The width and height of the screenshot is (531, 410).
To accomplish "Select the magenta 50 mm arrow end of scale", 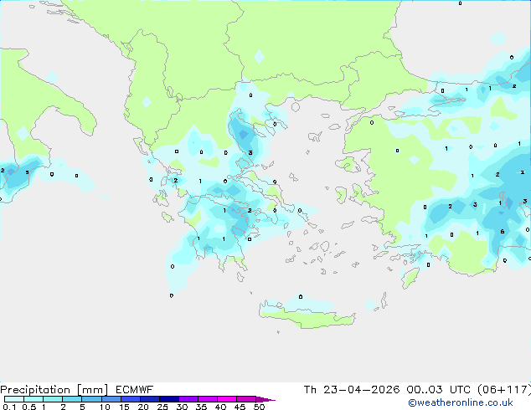I will pyautogui.click(x=266, y=399).
